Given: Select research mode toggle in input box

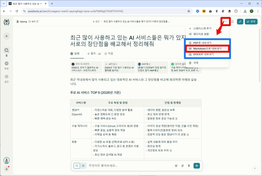Looking at the screenshot, I should [83, 166].
